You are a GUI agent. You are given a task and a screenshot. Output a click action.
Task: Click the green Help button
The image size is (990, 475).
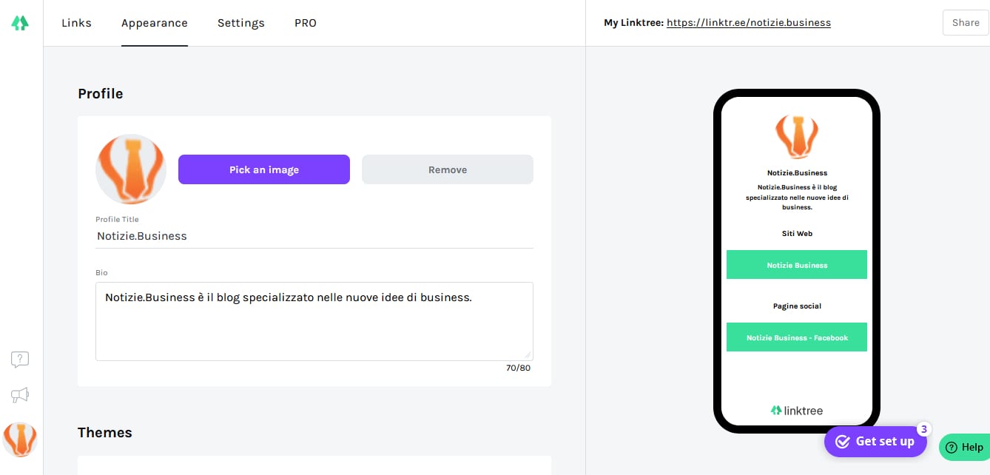pyautogui.click(x=964, y=447)
